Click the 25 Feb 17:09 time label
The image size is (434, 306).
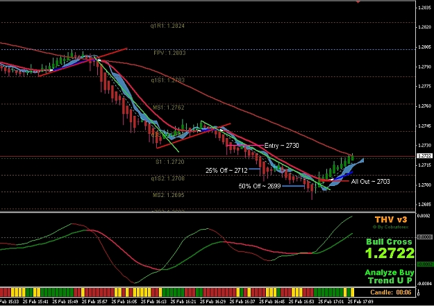pos(360,302)
